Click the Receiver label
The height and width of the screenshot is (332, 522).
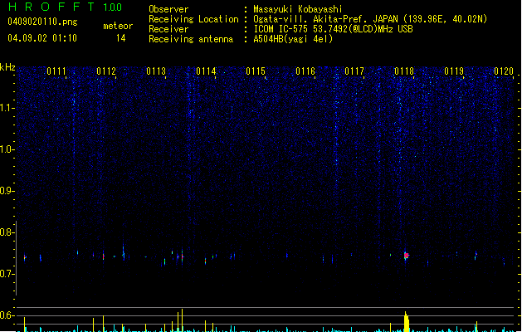pyautogui.click(x=168, y=29)
